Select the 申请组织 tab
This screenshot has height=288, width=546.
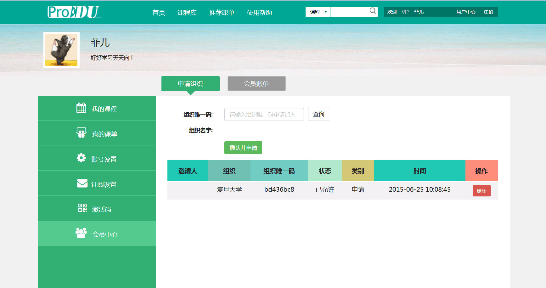tap(190, 84)
